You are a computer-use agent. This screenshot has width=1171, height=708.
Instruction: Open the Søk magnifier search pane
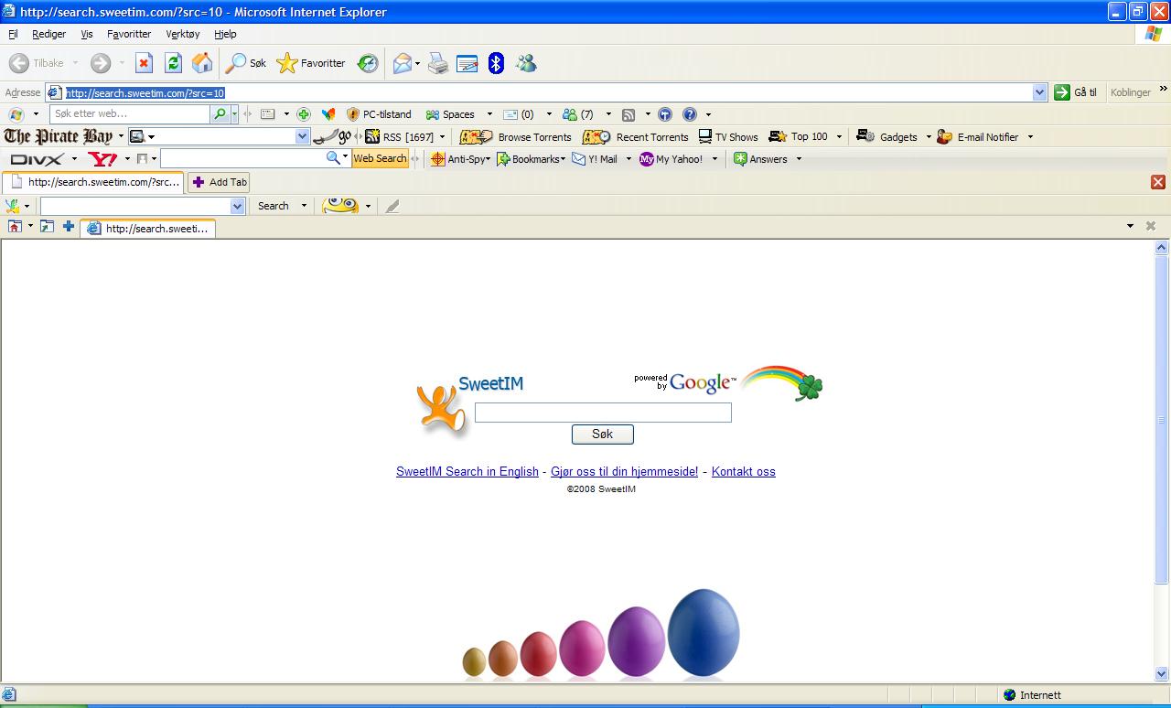245,63
